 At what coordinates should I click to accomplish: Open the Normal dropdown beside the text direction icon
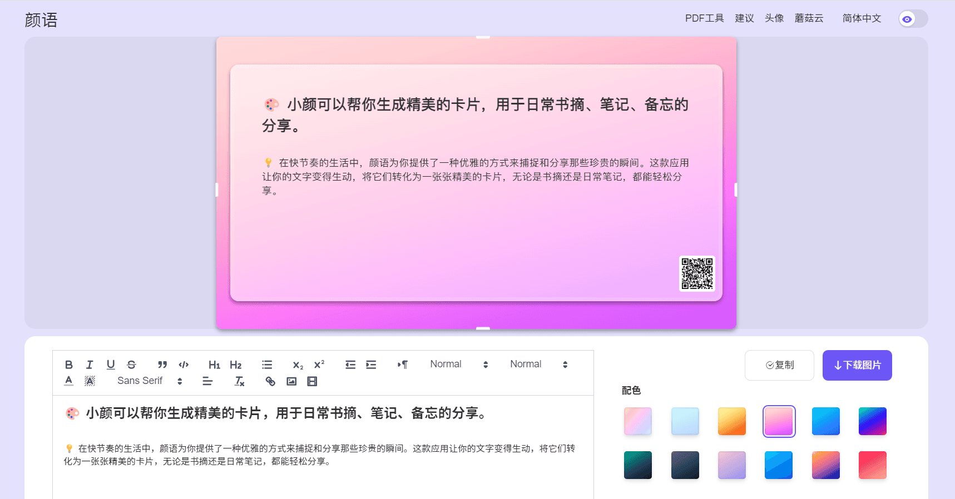(459, 365)
